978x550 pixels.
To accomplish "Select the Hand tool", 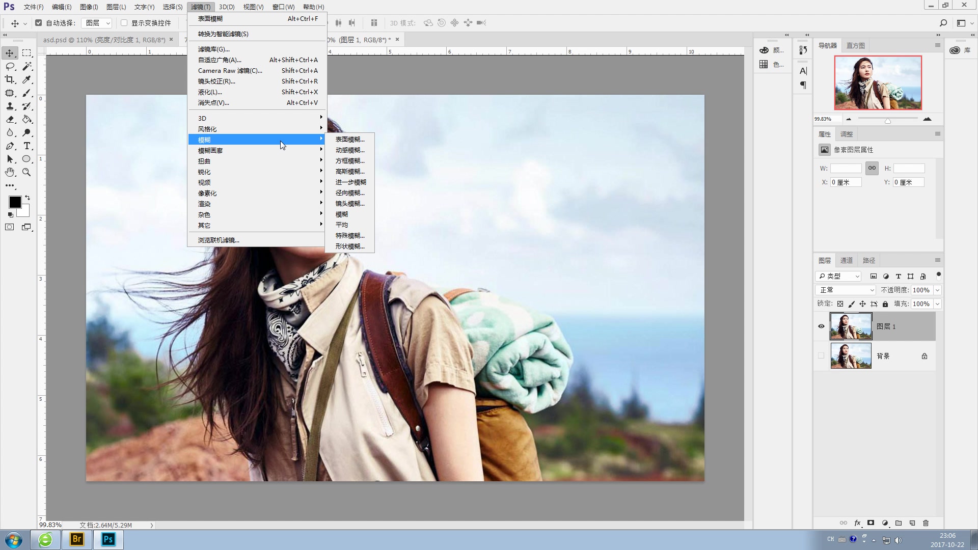I will pos(10,173).
